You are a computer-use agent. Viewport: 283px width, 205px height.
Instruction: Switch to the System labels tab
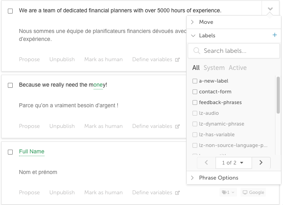pyautogui.click(x=214, y=68)
